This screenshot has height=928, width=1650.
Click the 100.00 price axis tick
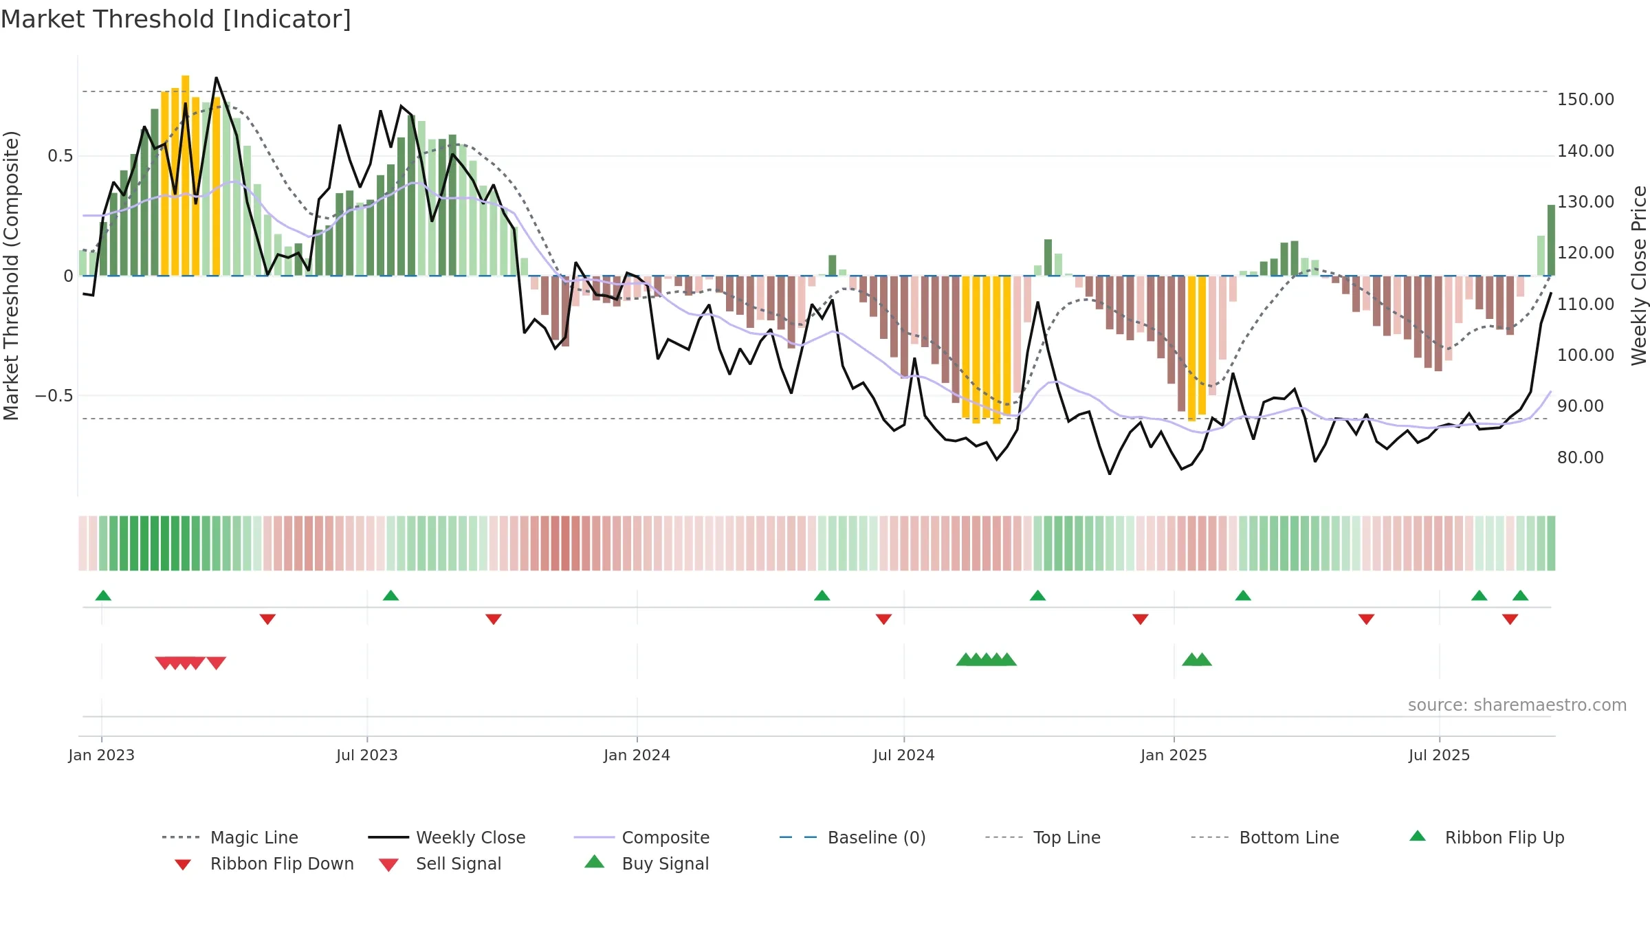[x=1586, y=355]
